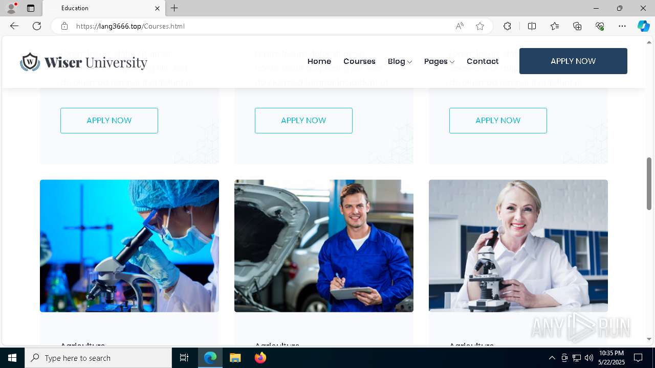This screenshot has width=655, height=368.
Task: Open File Explorer from taskbar
Action: click(x=235, y=358)
